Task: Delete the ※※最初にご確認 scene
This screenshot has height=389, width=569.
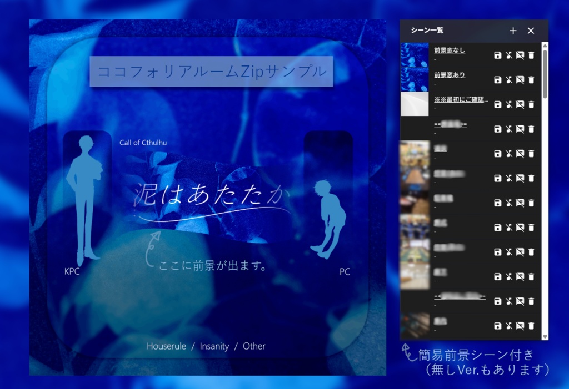Action: click(531, 104)
